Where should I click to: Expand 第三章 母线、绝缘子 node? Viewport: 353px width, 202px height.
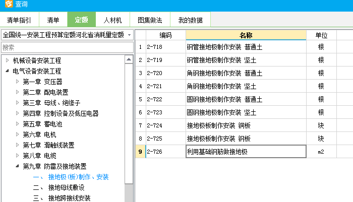point(17,103)
